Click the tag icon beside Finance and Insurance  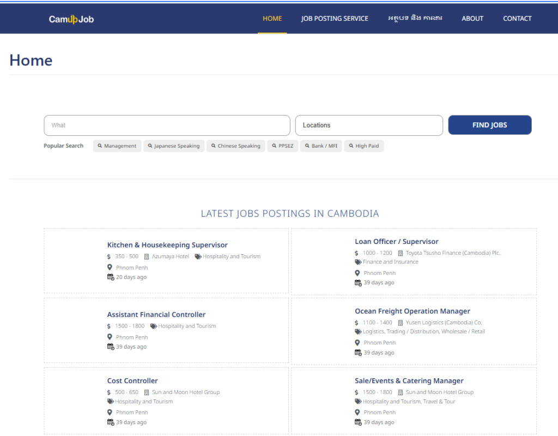click(358, 262)
